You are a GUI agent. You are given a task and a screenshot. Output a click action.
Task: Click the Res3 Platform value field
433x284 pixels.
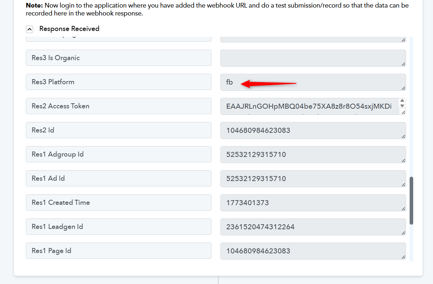click(313, 82)
